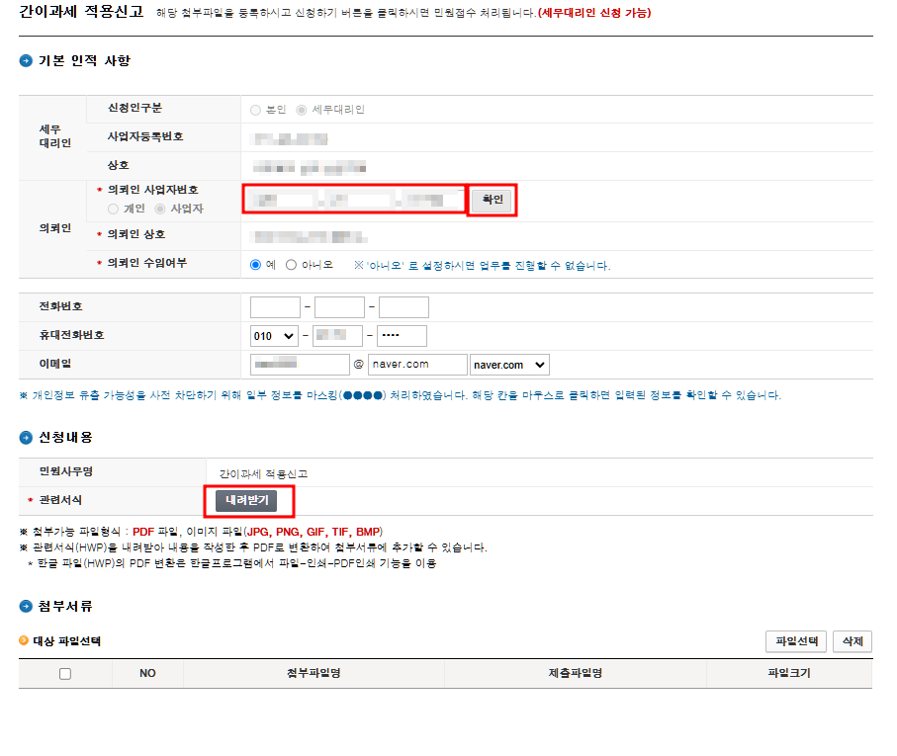This screenshot has height=756, width=897.
Task: Open the naver.com email domain dropdown
Action: tap(508, 364)
